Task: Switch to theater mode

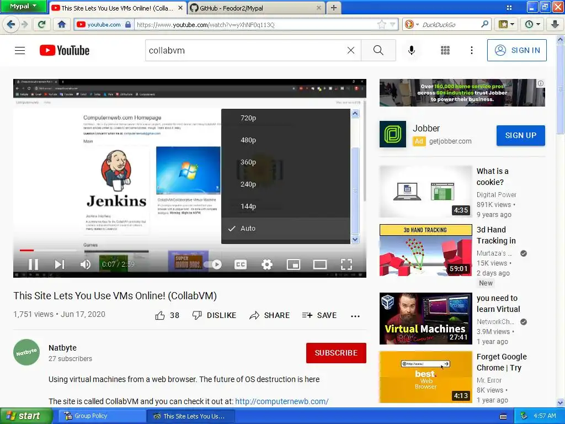Action: [x=320, y=264]
